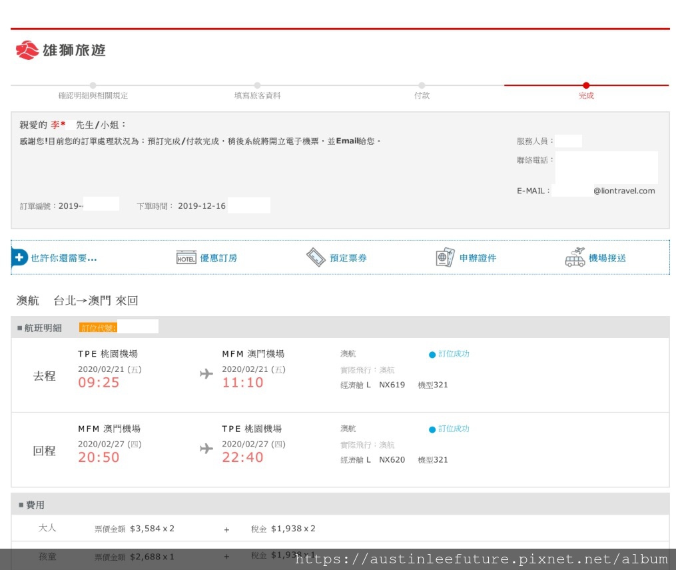This screenshot has width=676, height=570.
Task: Click the blue status dot beside 回程 訂位成功
Action: click(432, 429)
